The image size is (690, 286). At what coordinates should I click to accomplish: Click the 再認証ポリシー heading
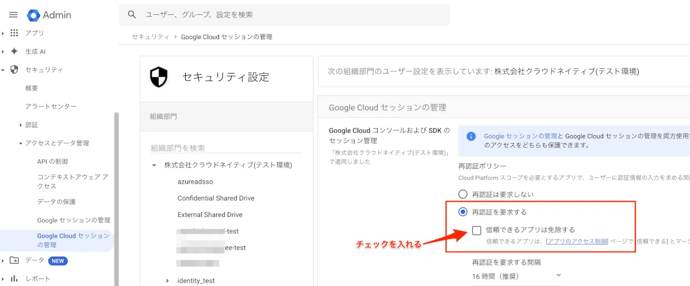(x=482, y=166)
